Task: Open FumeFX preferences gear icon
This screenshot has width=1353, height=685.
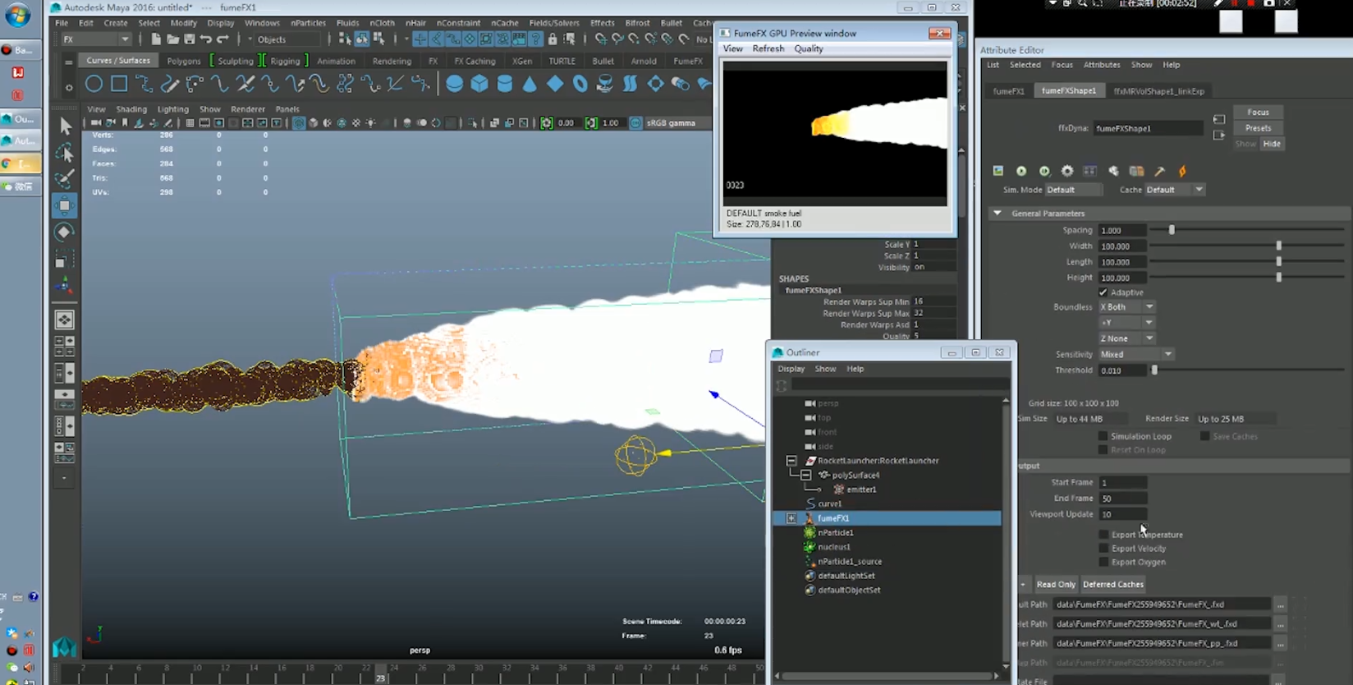Action: [x=1067, y=171]
